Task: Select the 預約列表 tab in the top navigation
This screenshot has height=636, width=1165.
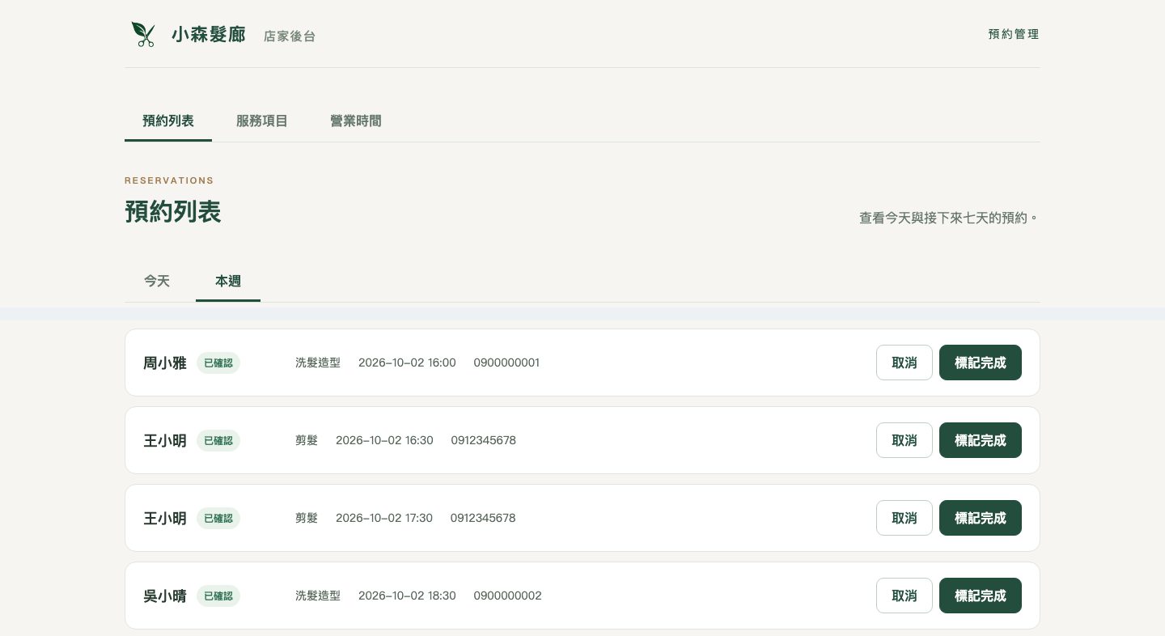Action: (x=168, y=121)
